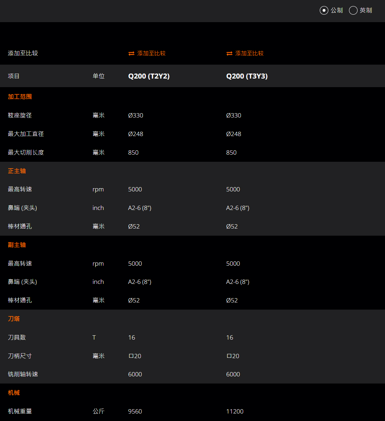Click the 最大加工直径 row label
385x421 pixels.
click(26, 134)
